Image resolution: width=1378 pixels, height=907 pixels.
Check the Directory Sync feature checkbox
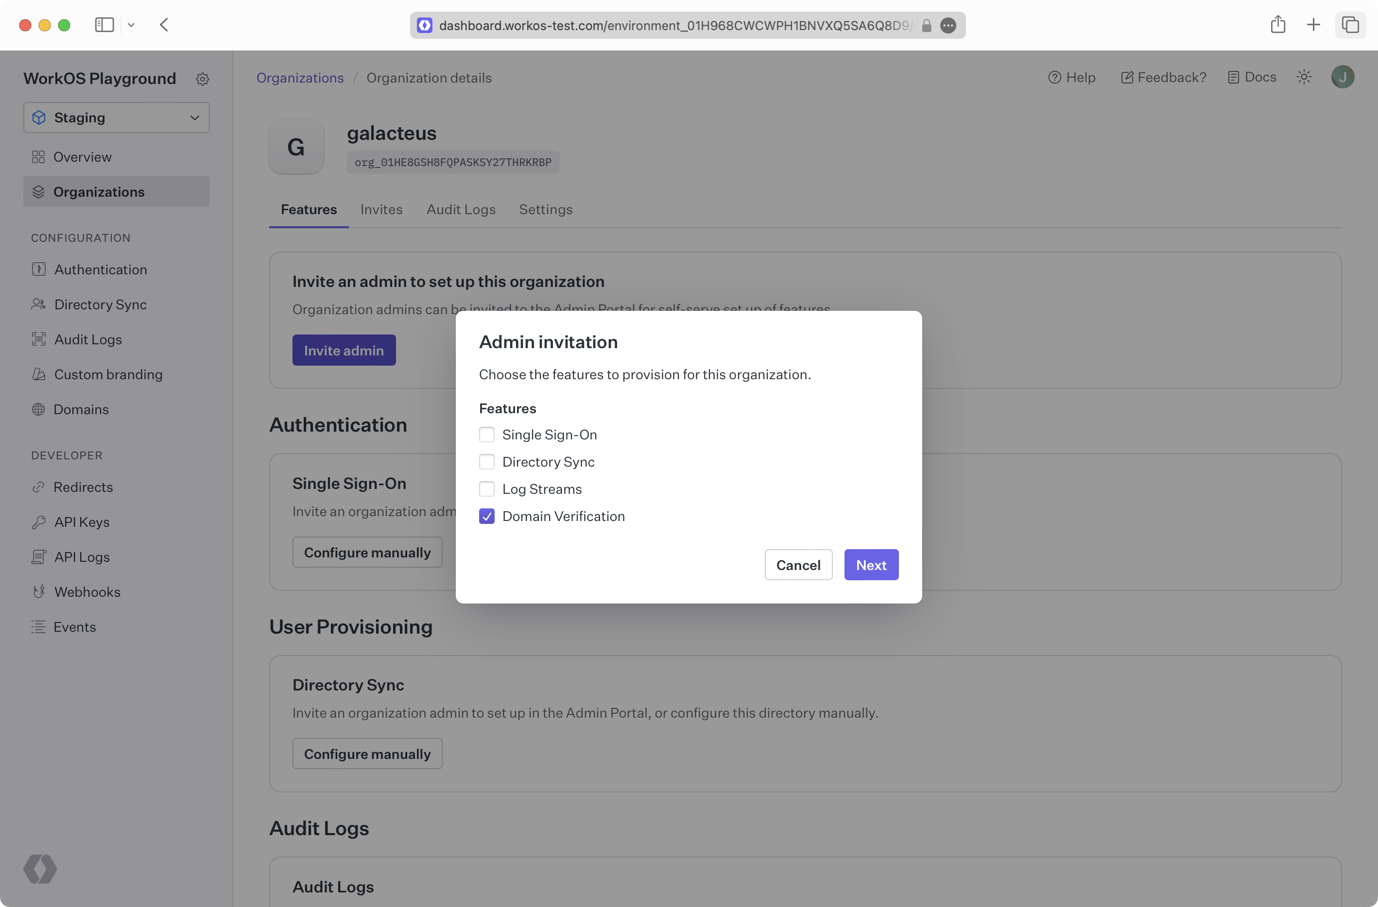(487, 462)
